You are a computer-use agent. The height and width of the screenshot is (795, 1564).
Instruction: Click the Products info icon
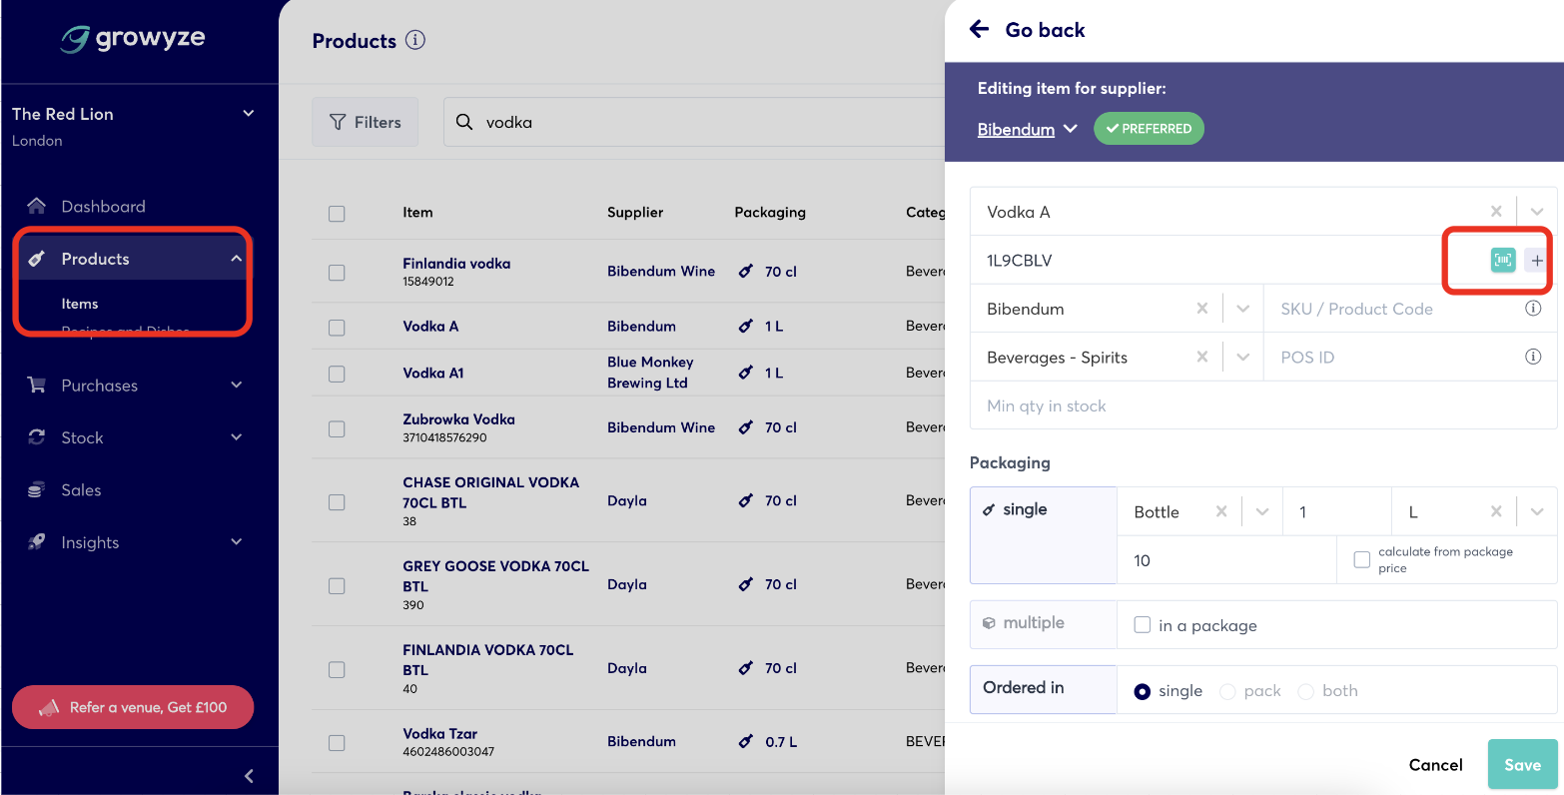point(415,40)
